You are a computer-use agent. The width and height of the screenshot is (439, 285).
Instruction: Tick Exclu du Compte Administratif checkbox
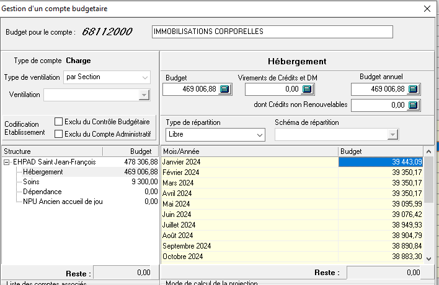[x=60, y=134]
